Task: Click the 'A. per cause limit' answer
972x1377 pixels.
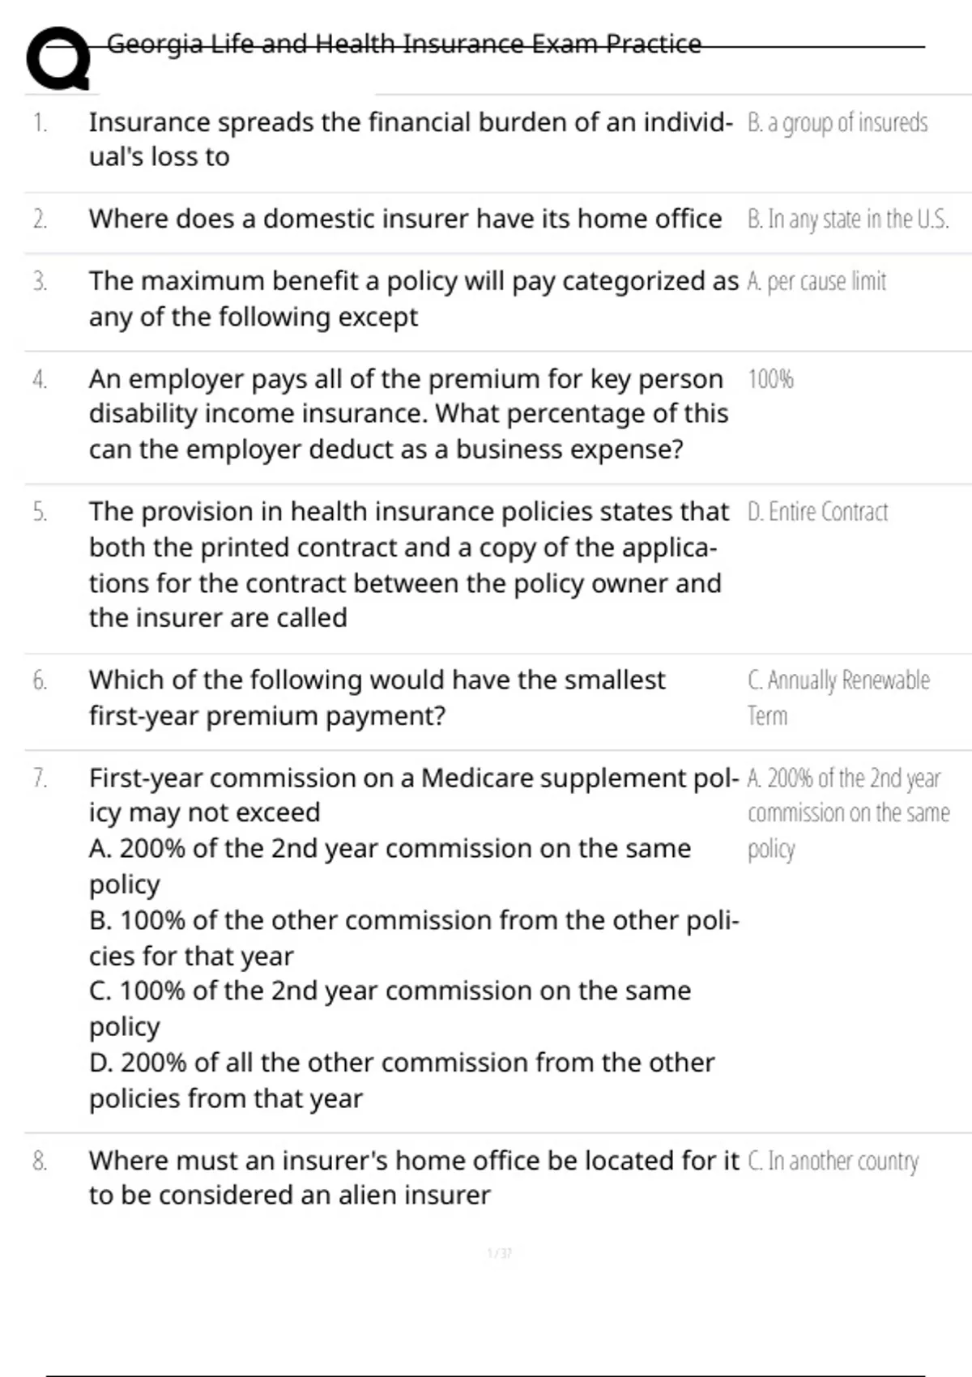Action: click(816, 282)
